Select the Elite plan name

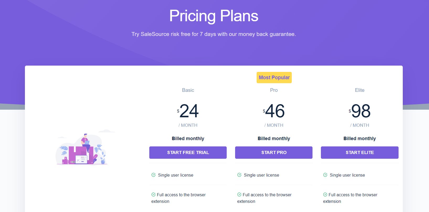(x=359, y=90)
